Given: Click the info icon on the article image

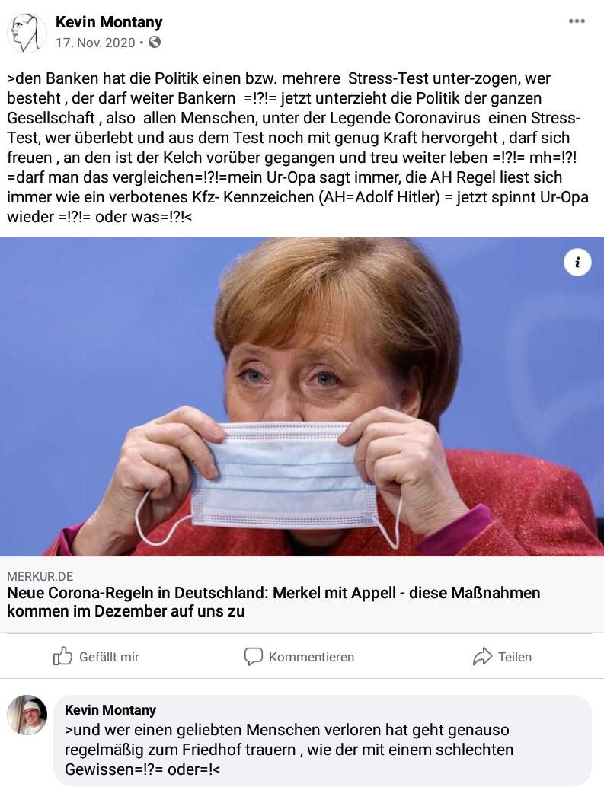Looking at the screenshot, I should 577,262.
